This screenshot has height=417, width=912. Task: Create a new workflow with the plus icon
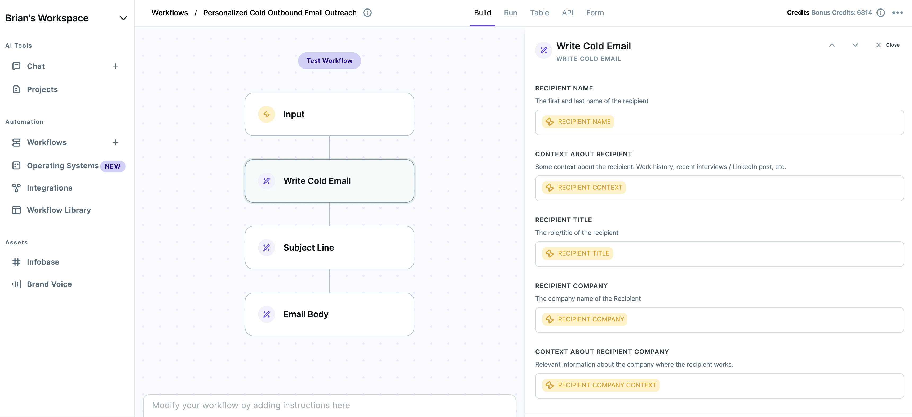tap(116, 142)
